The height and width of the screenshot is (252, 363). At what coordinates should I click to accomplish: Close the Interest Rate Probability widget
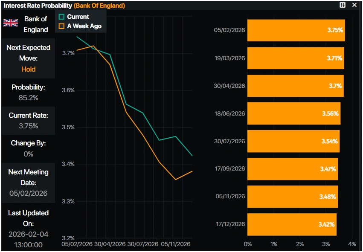point(354,5)
